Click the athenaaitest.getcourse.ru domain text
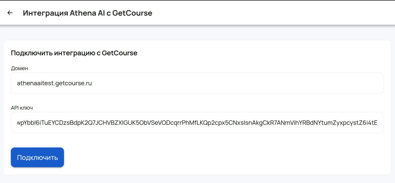This screenshot has height=183, width=395. (x=54, y=83)
